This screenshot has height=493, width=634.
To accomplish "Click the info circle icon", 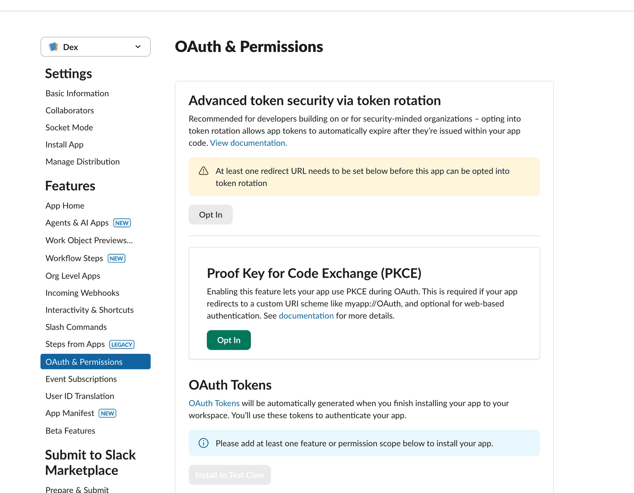I will coord(203,443).
